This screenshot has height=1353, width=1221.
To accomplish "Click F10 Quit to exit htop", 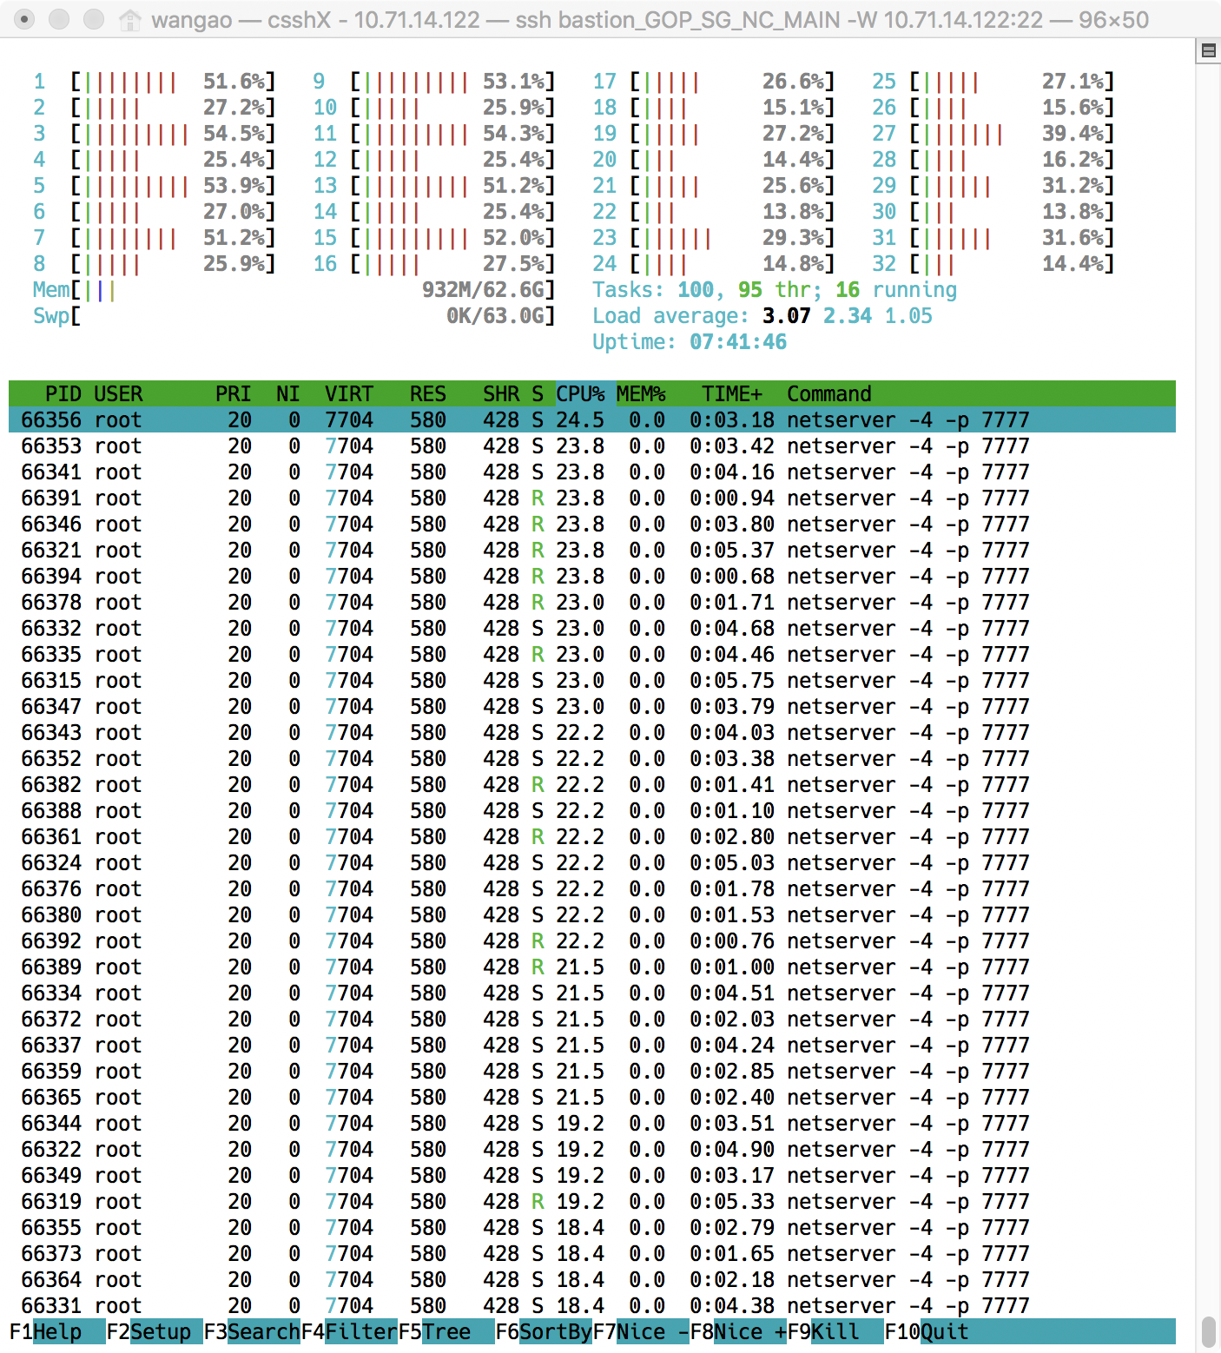I will click(x=927, y=1331).
